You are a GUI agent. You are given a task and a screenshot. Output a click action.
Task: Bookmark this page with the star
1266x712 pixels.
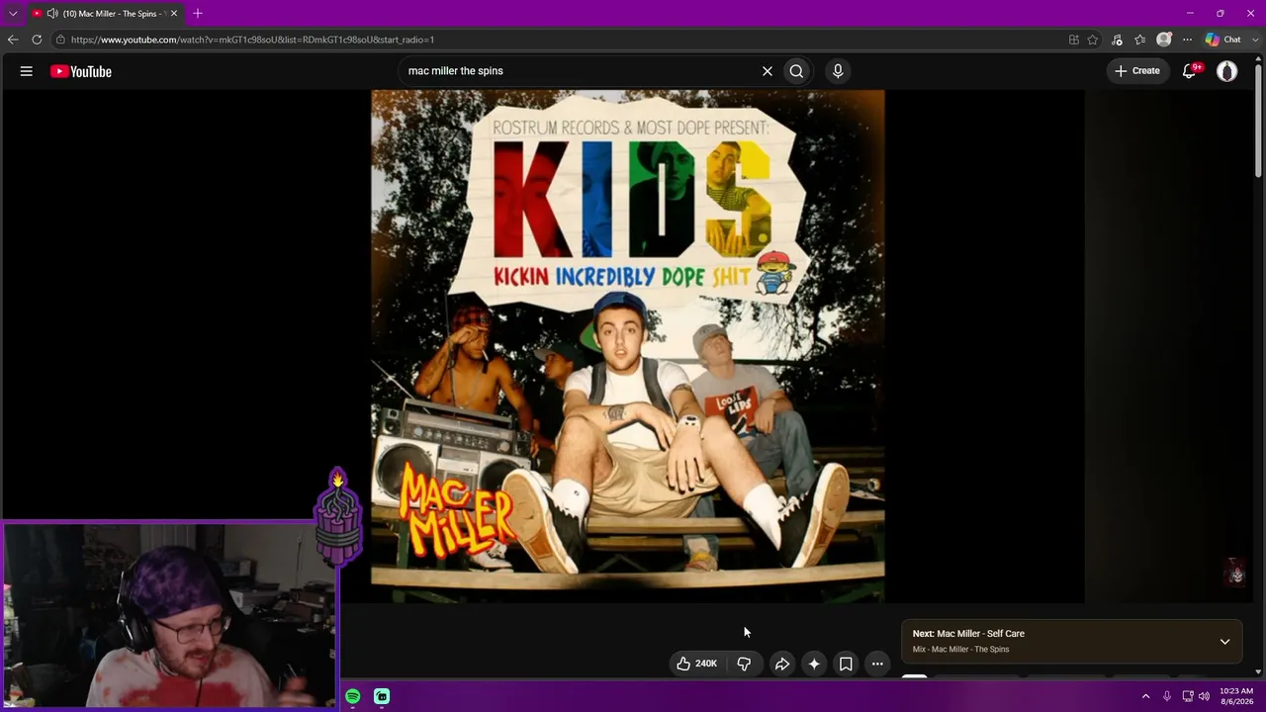(1093, 40)
